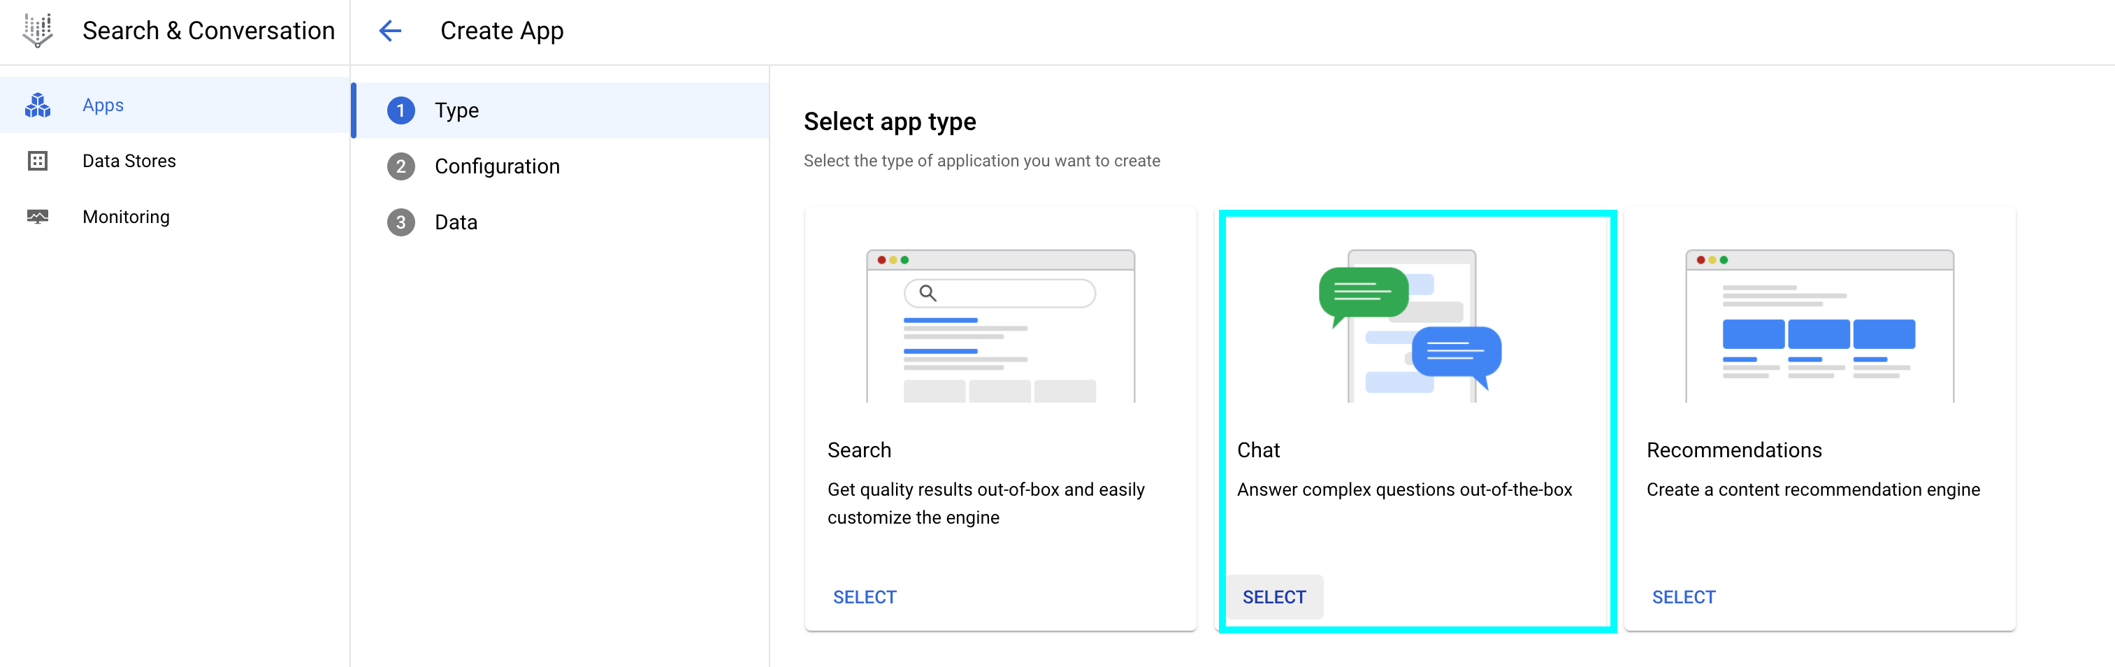This screenshot has width=2115, height=667.
Task: Click the Search app illustration
Action: (x=1000, y=325)
